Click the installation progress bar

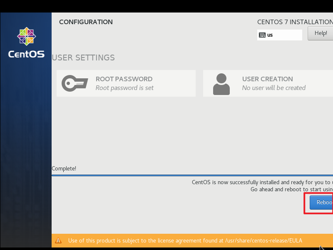point(192,175)
